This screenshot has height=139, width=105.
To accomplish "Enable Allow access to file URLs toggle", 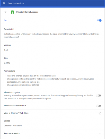I will [99, 106].
